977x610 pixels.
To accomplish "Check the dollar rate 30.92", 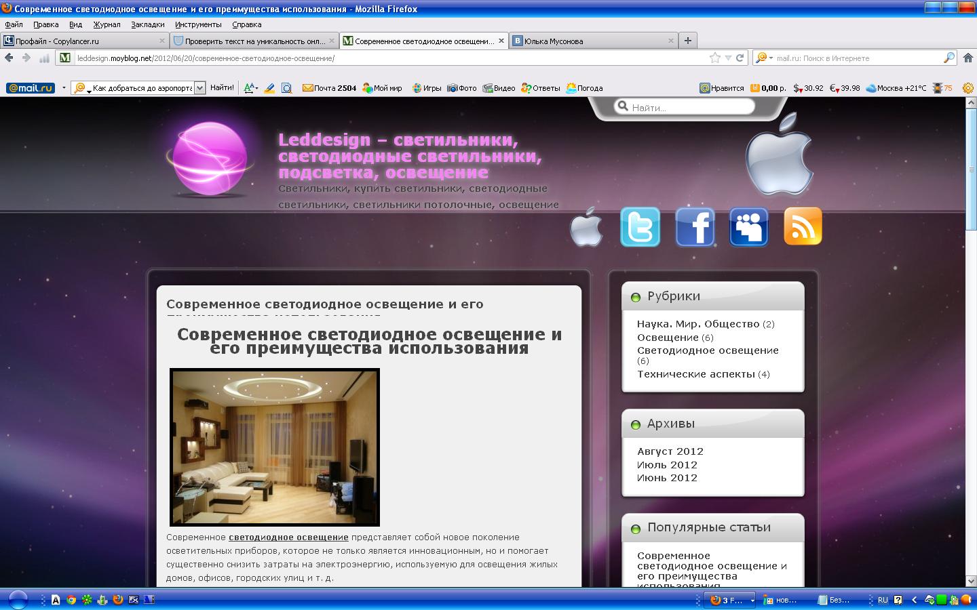I will (x=809, y=88).
